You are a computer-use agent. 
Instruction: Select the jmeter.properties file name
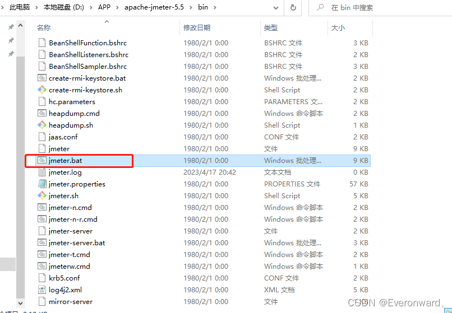tap(77, 184)
